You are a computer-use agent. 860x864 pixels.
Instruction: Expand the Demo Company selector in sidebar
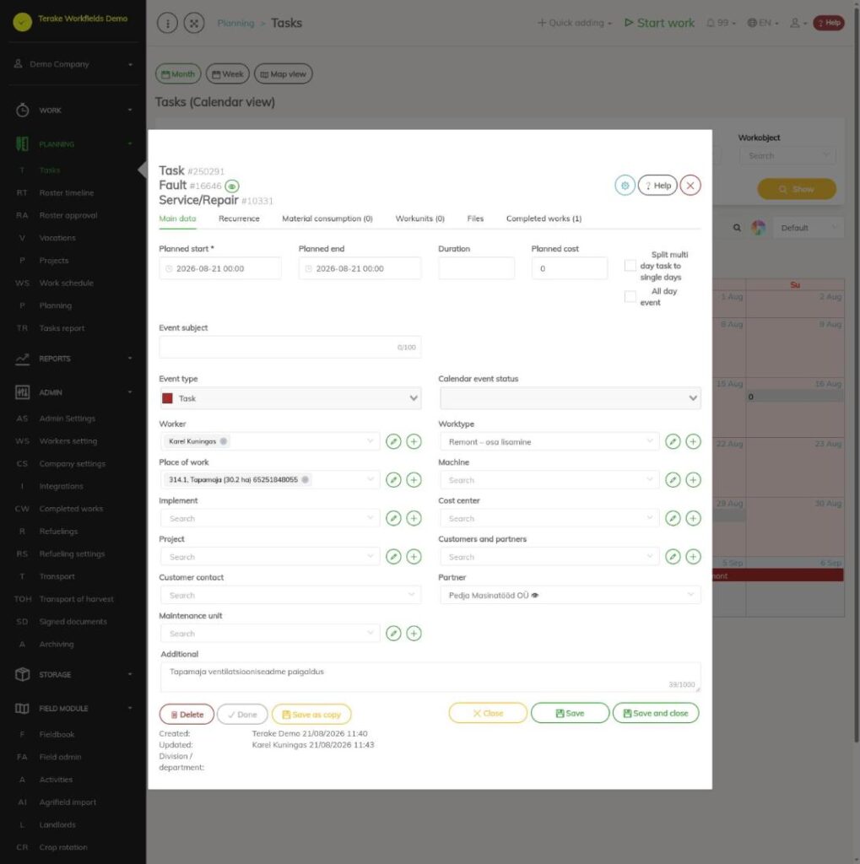(x=73, y=64)
